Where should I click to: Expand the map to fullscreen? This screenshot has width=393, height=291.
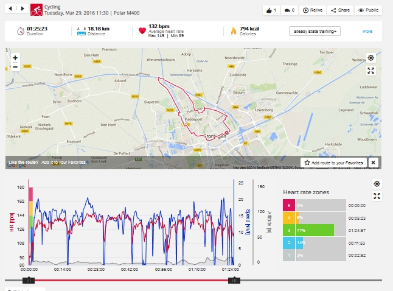371,71
